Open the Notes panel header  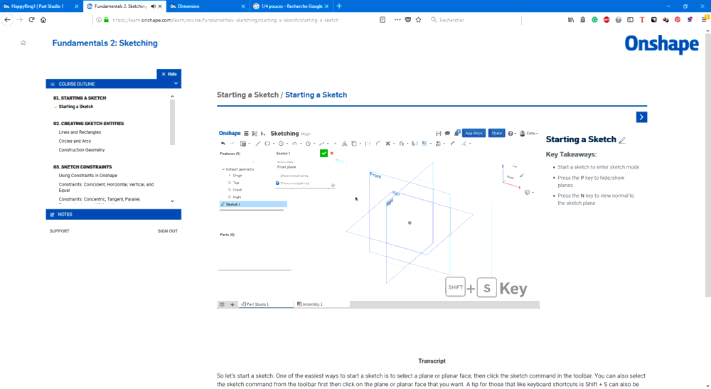[113, 214]
